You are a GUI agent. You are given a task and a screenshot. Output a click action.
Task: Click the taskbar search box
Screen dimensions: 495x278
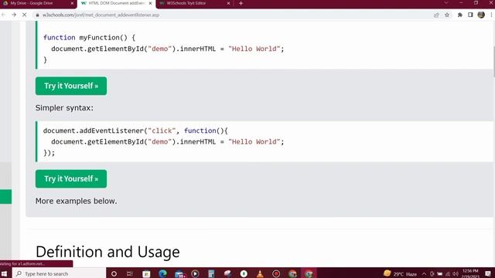(59, 273)
